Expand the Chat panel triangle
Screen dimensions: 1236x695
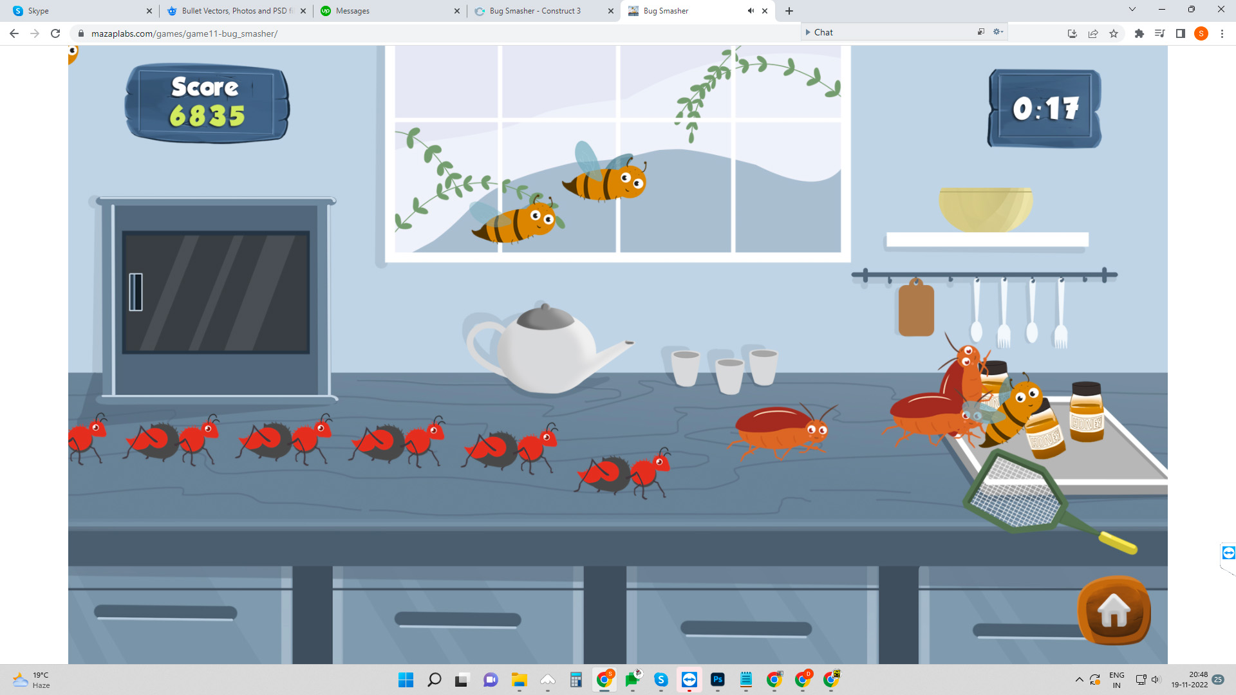pos(808,32)
